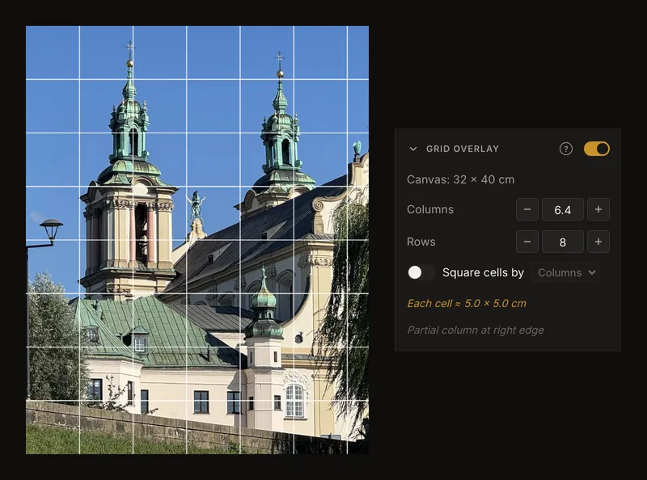Image resolution: width=647 pixels, height=480 pixels.
Task: Click the church photo with grid
Action: tap(197, 240)
